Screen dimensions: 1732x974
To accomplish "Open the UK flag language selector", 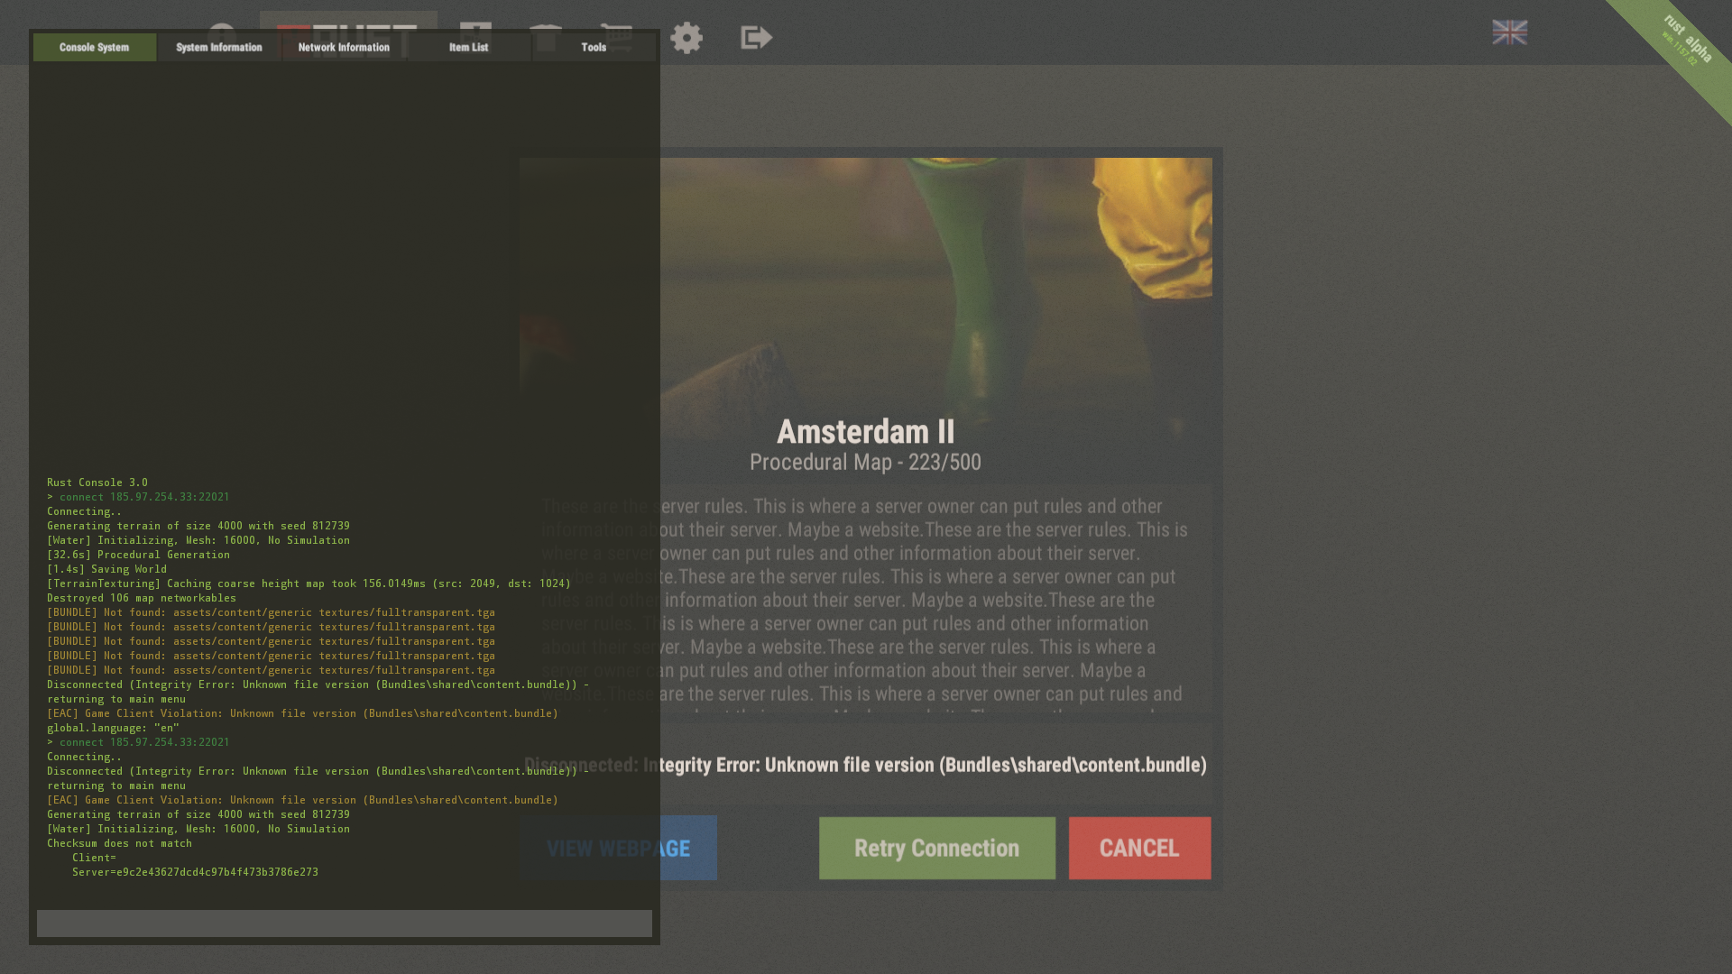I will click(1509, 32).
